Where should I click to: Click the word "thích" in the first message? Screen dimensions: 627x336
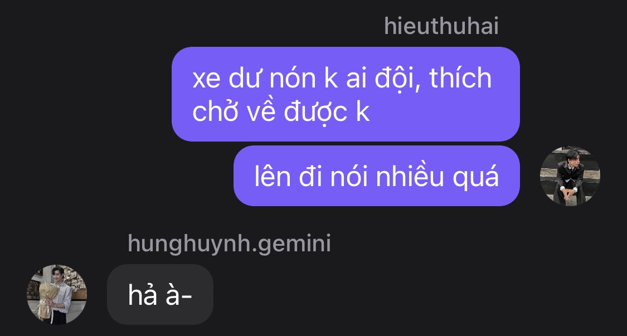[461, 79]
